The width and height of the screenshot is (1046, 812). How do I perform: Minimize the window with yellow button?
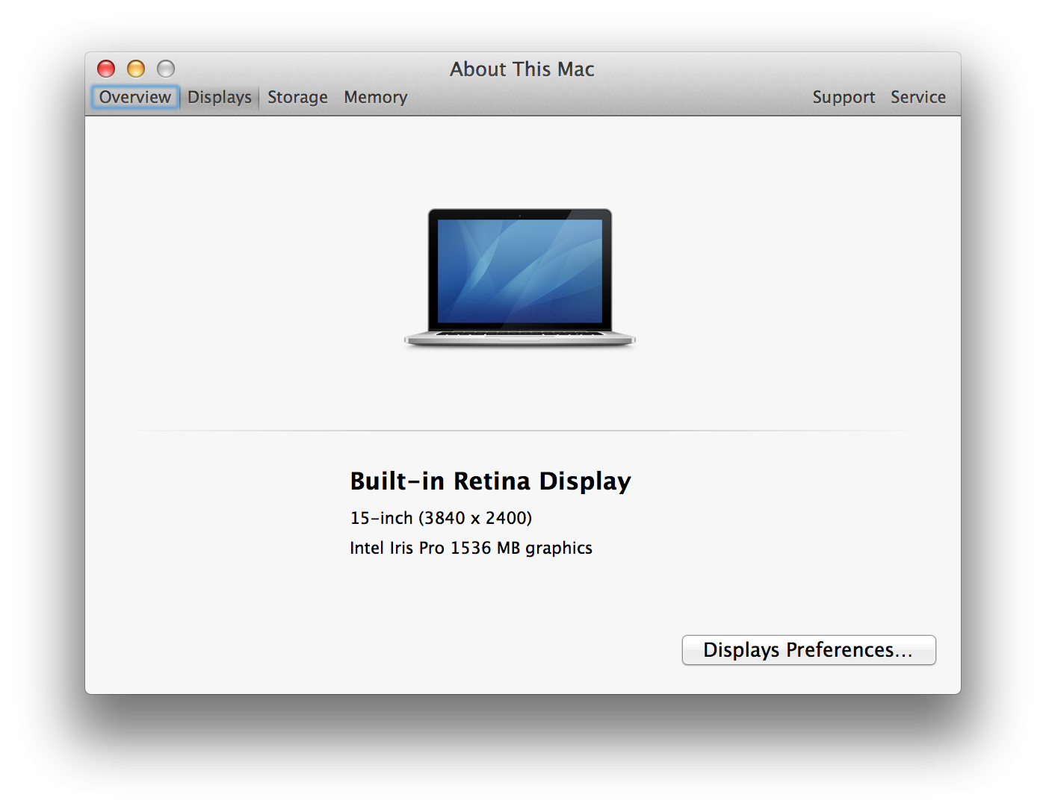click(x=136, y=69)
